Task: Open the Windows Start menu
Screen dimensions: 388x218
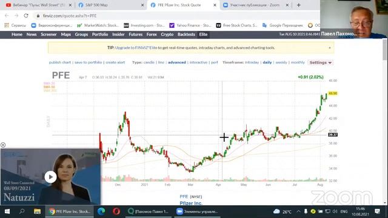Action: click(7, 211)
